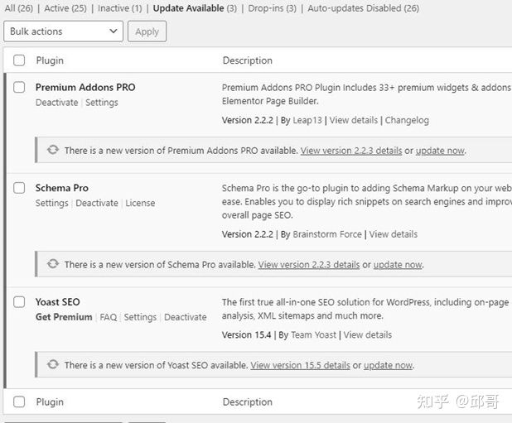Click Version 15.4 text of Yoast SEO
The image size is (512, 423).
click(x=247, y=334)
